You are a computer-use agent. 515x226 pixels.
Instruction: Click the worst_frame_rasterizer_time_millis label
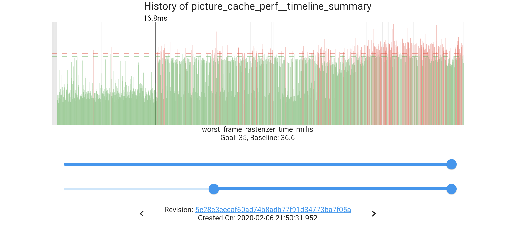pyautogui.click(x=257, y=129)
